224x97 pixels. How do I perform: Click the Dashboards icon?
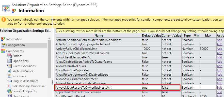9,96
